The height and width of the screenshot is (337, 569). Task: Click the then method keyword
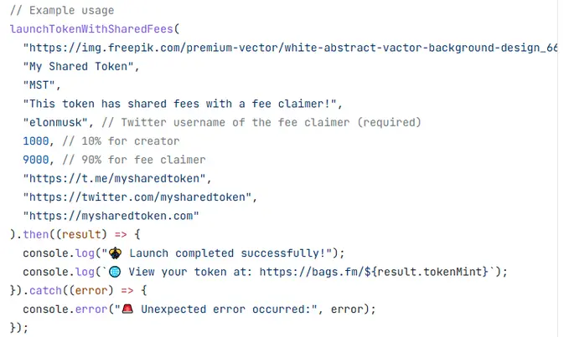click(36, 234)
